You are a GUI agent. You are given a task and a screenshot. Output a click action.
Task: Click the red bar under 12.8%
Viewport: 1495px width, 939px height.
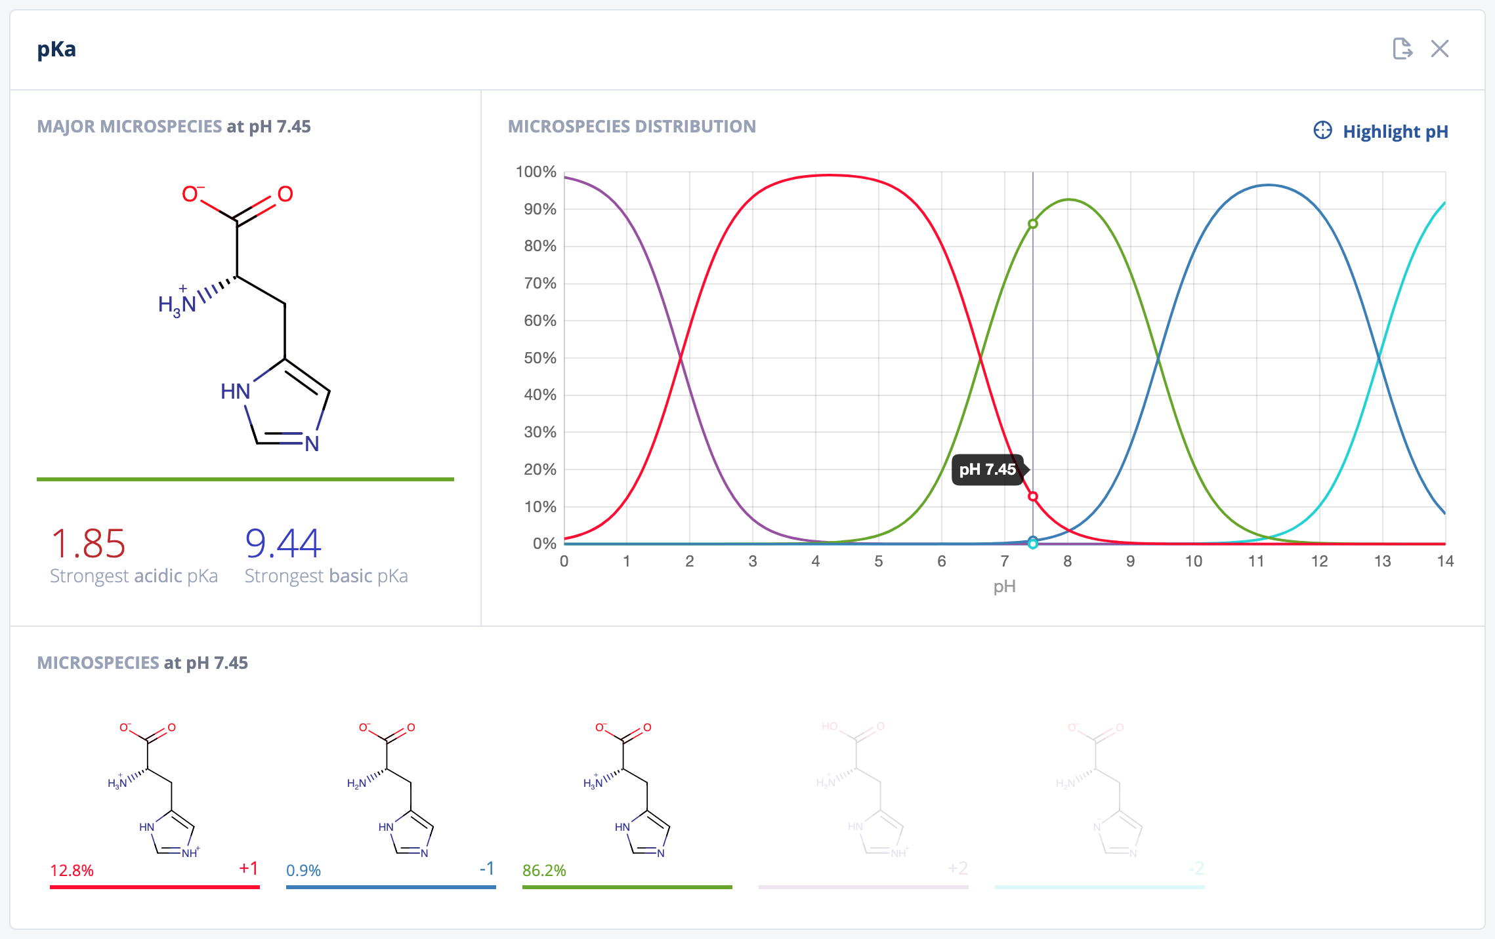[155, 887]
